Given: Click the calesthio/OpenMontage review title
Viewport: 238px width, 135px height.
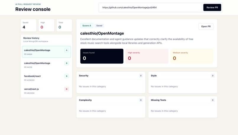Looking at the screenshot, I should click(x=102, y=33).
